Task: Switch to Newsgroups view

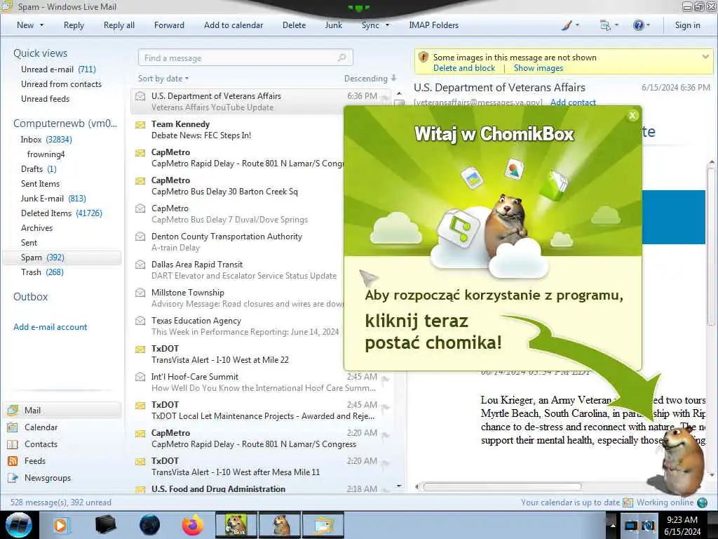Action: (39, 477)
